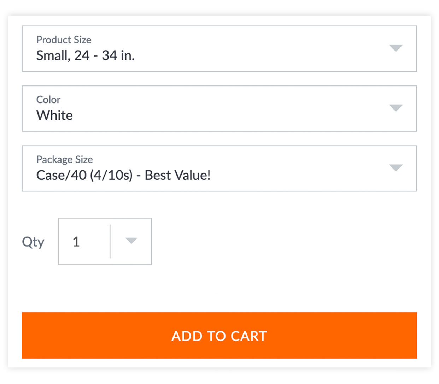The image size is (439, 384).
Task: Click the "Best Value!" text in Package Size
Action: click(x=177, y=175)
